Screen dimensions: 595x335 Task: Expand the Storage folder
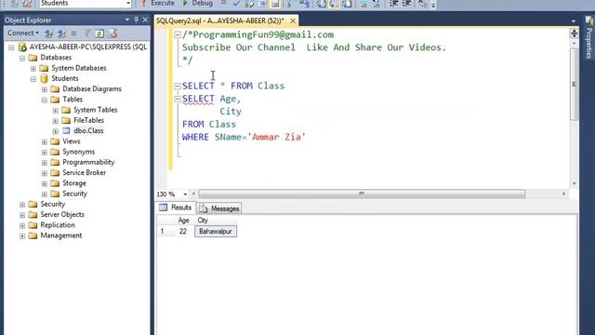click(45, 184)
